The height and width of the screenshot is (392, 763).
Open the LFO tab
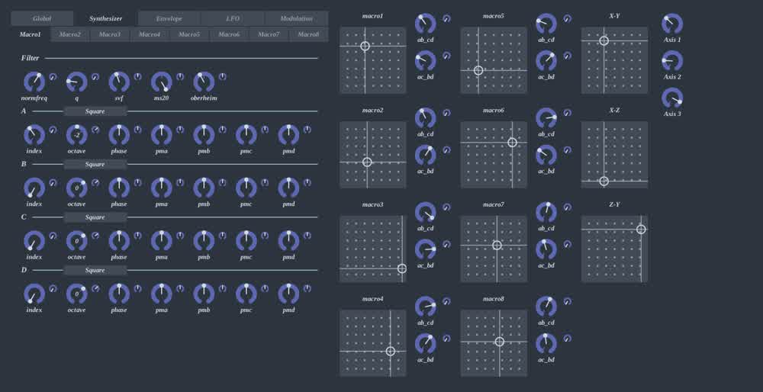click(x=233, y=18)
